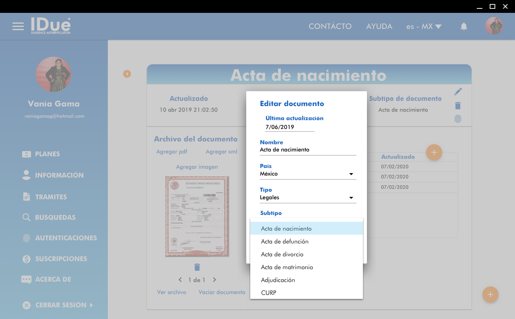Click the orange plus button above table
This screenshot has height=319, width=515.
coord(434,152)
